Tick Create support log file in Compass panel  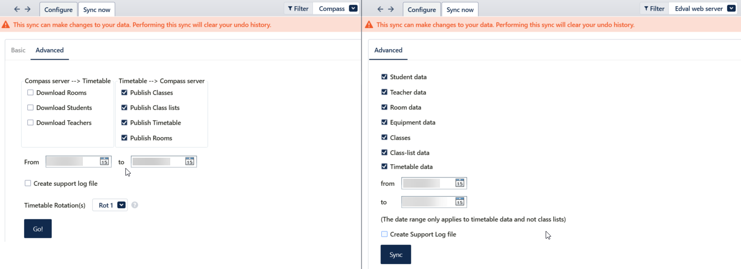point(28,183)
